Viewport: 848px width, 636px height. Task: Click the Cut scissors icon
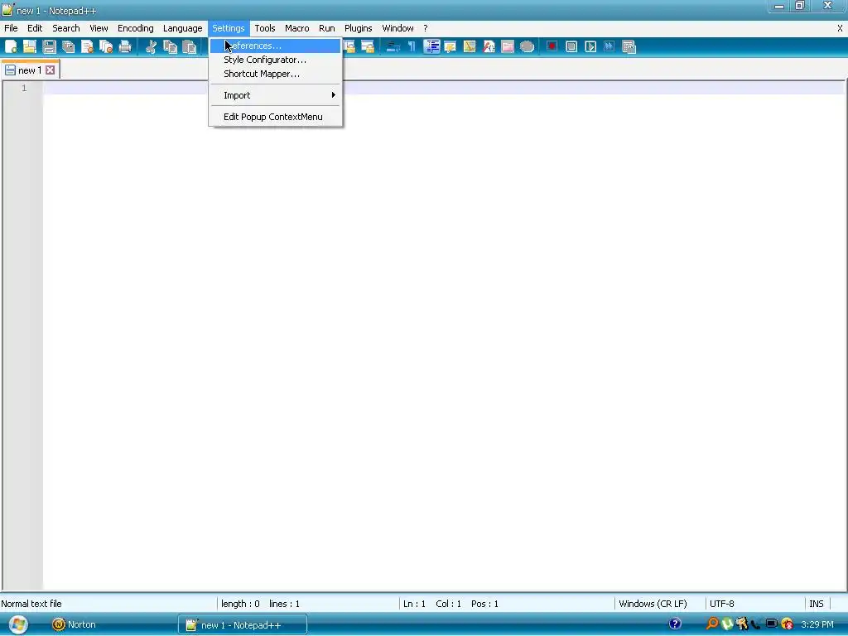[151, 47]
